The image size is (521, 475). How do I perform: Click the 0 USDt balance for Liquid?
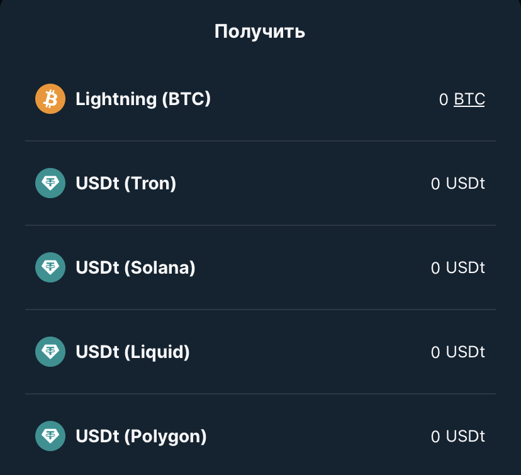(458, 352)
